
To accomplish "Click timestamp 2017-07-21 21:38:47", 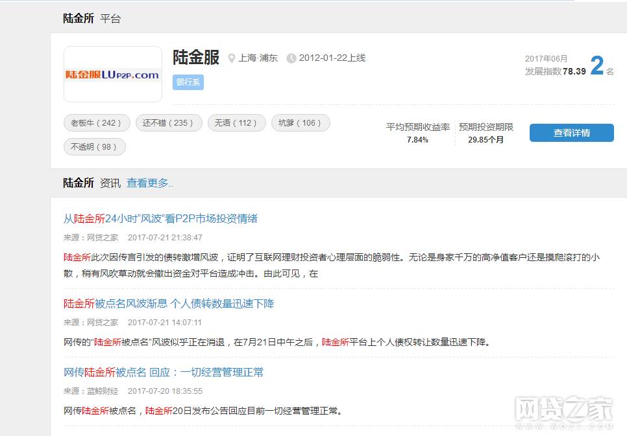I will pyautogui.click(x=165, y=238).
